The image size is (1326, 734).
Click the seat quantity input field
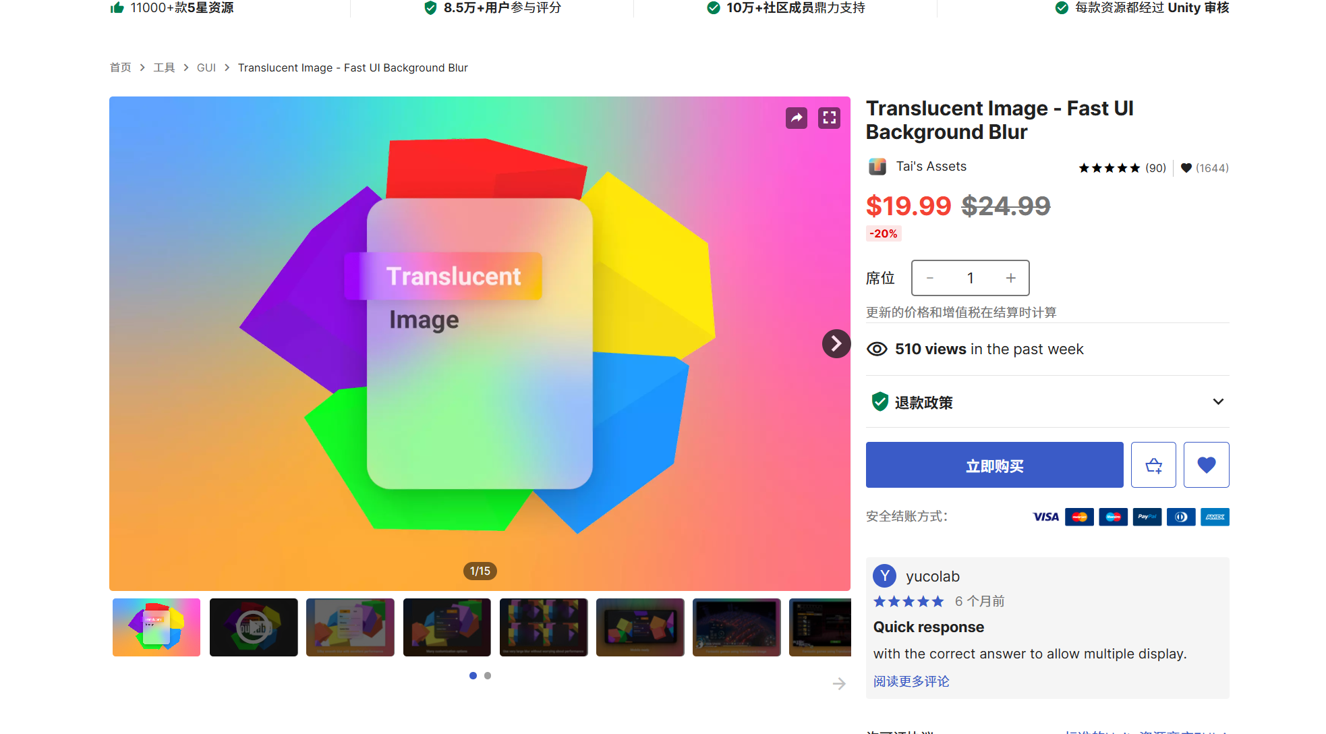click(970, 278)
